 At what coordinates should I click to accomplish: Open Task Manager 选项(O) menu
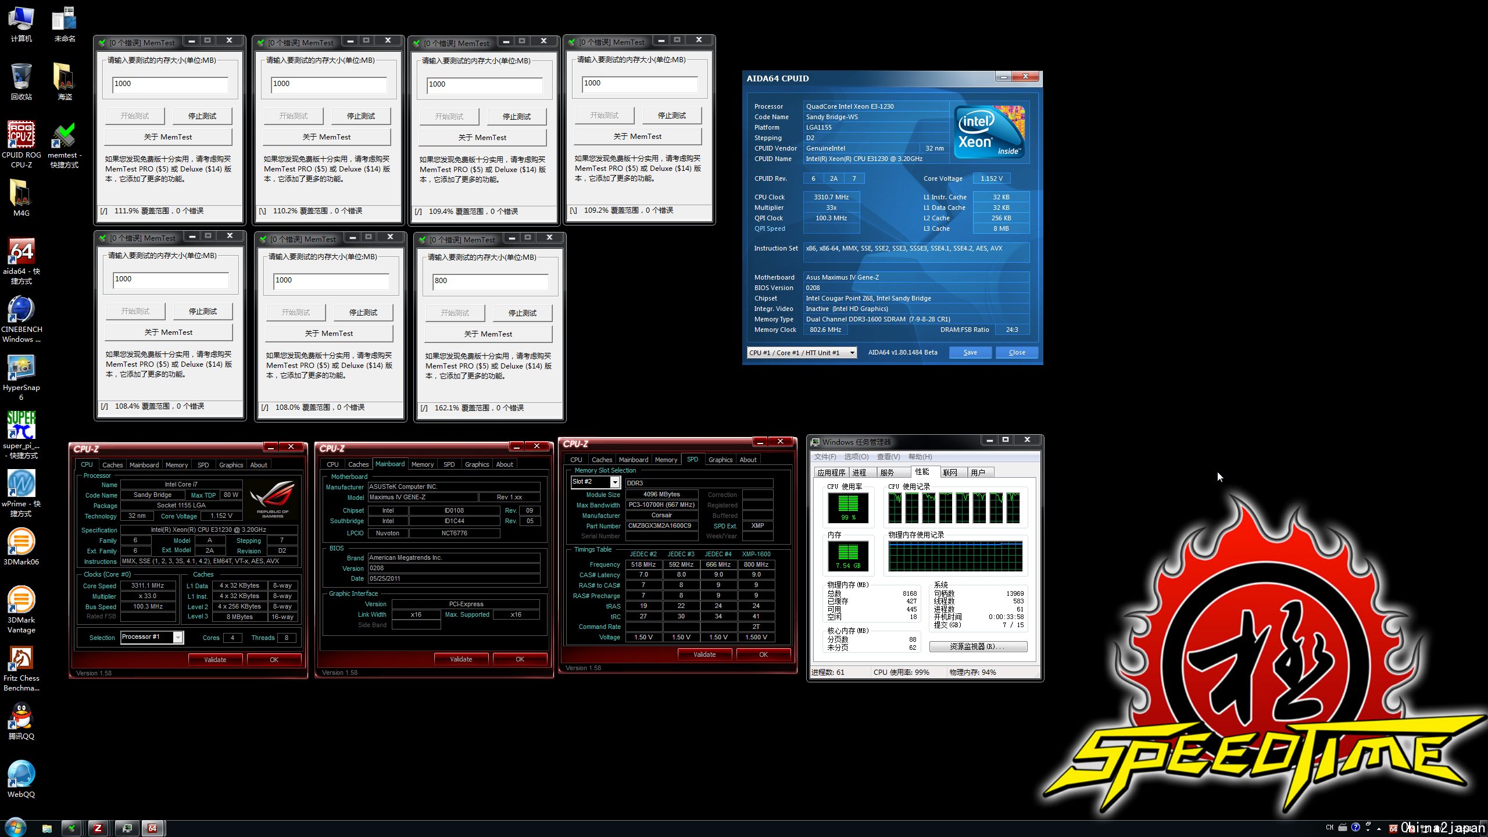coord(856,457)
